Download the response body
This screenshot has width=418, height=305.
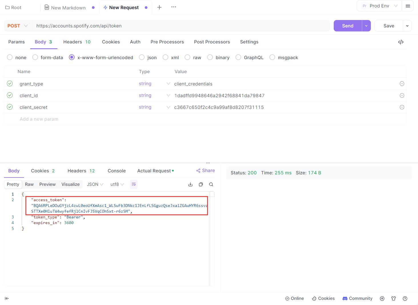click(190, 184)
